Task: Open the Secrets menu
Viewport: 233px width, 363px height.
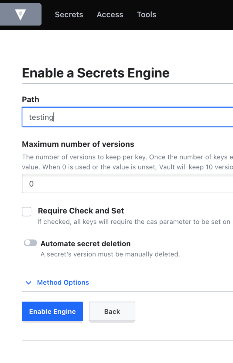Action: pos(69,14)
